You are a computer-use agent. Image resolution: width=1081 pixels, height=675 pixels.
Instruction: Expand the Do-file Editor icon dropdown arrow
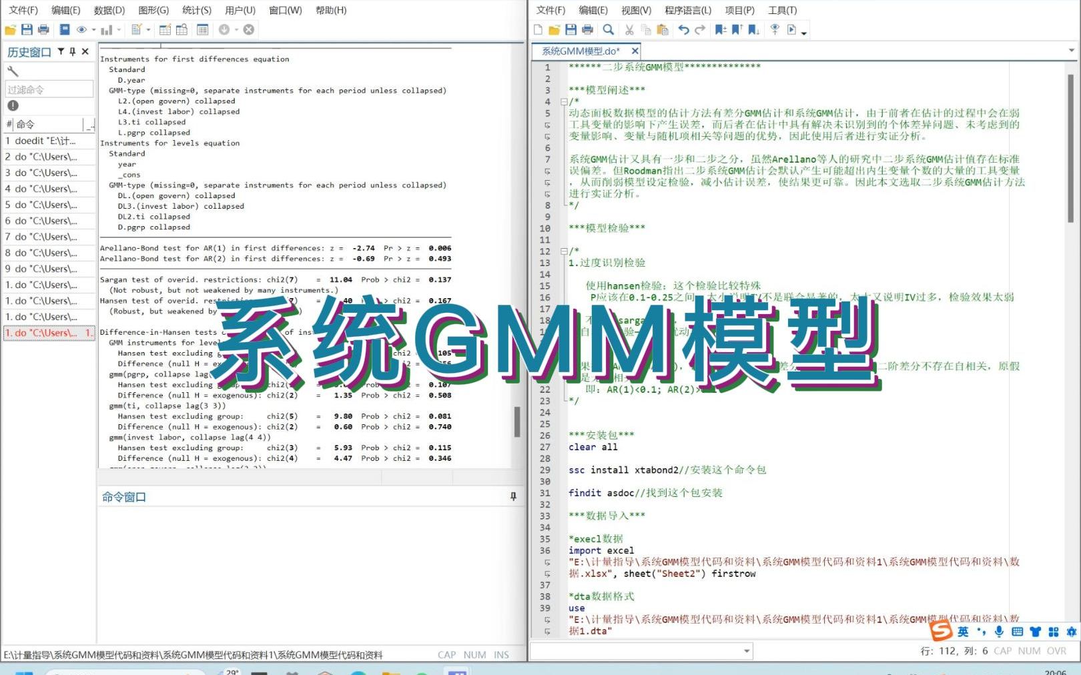click(148, 29)
